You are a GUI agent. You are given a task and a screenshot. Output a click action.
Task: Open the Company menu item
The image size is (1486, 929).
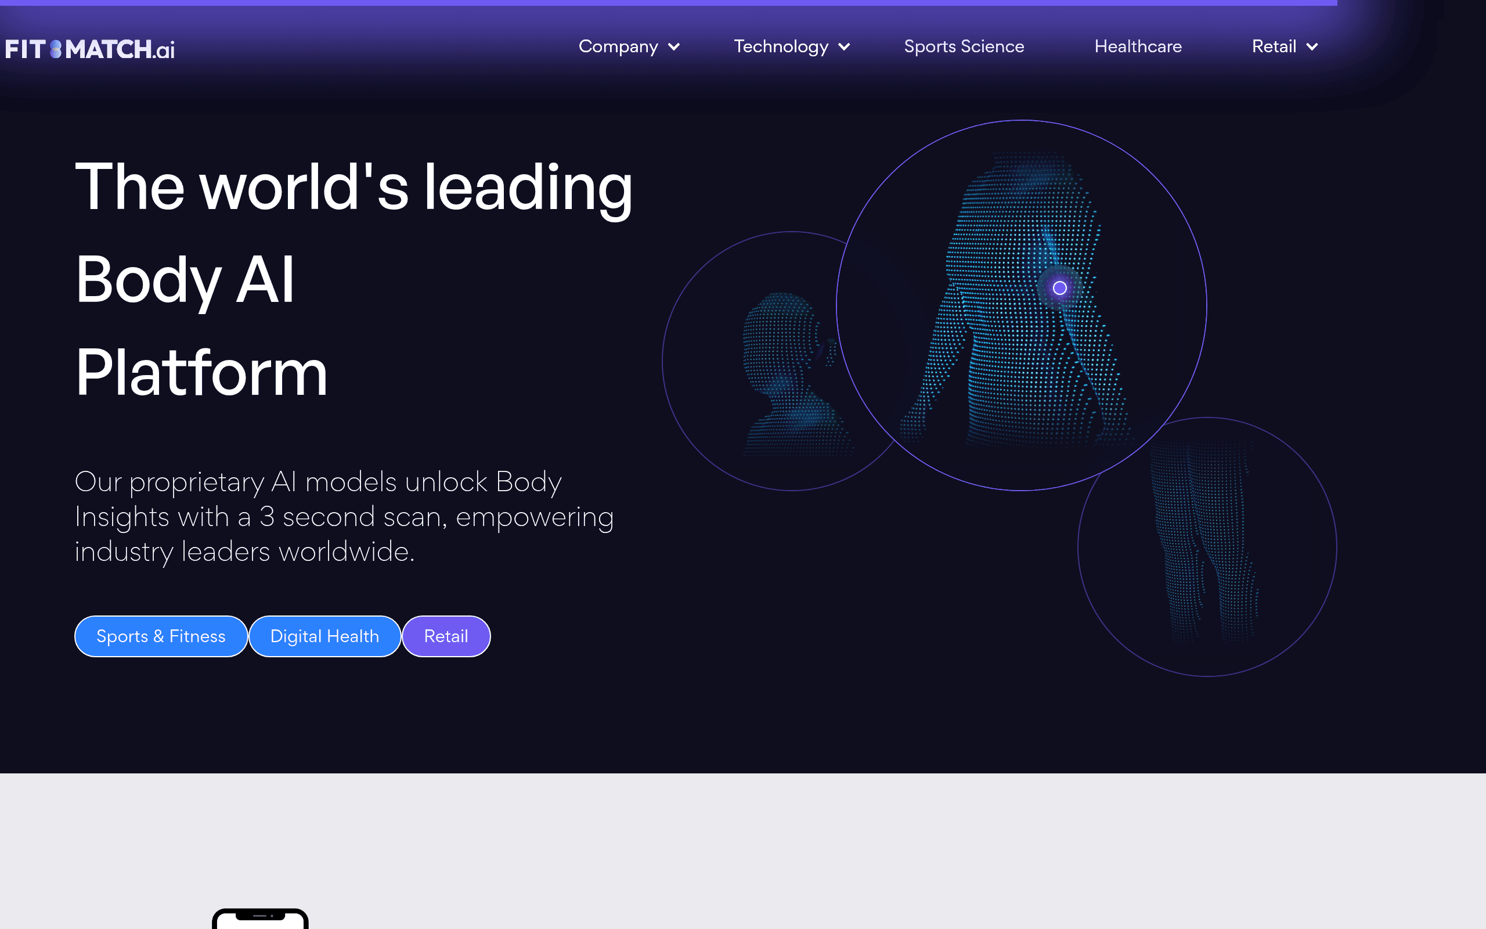(618, 46)
